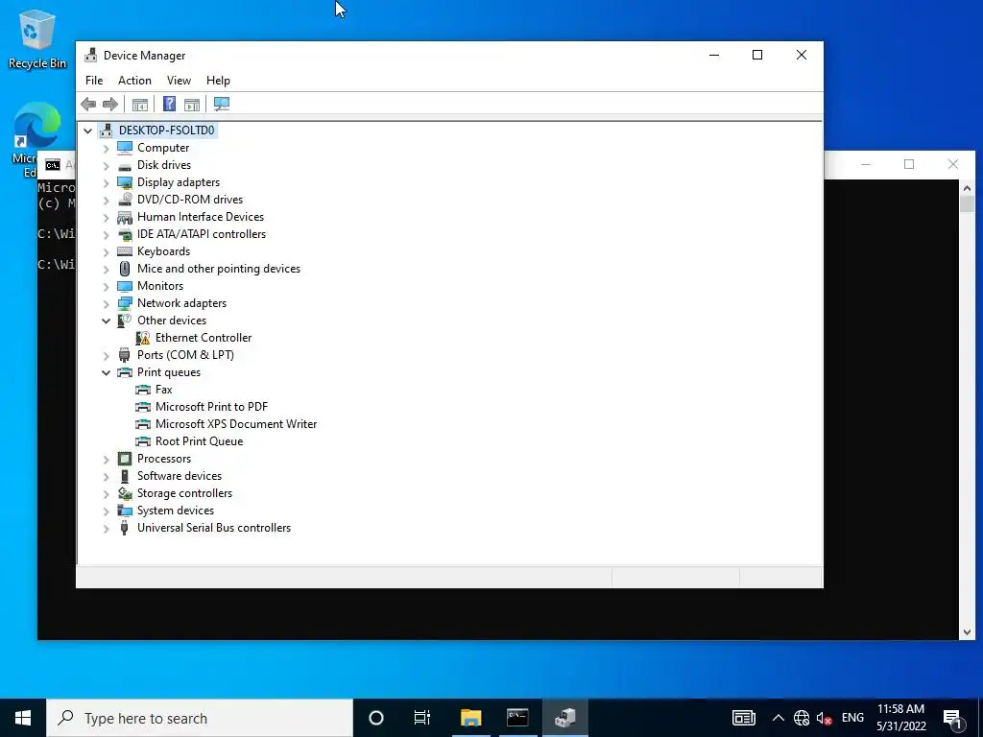Collapse the Print queues node
983x737 pixels.
(x=106, y=373)
